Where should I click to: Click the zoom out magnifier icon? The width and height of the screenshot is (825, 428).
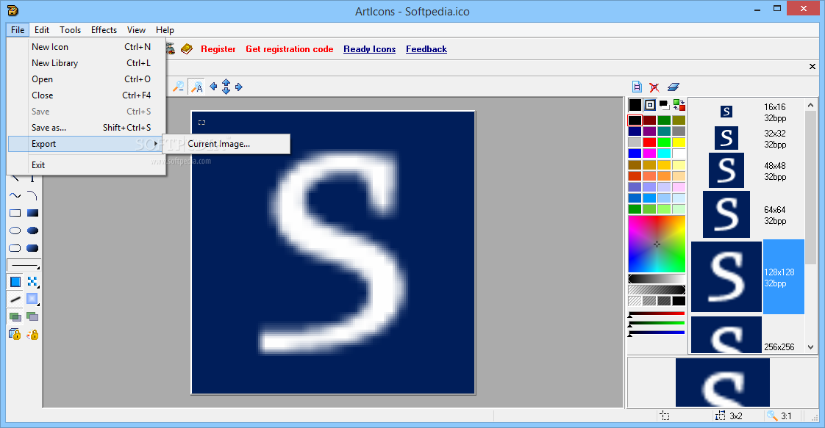(179, 87)
